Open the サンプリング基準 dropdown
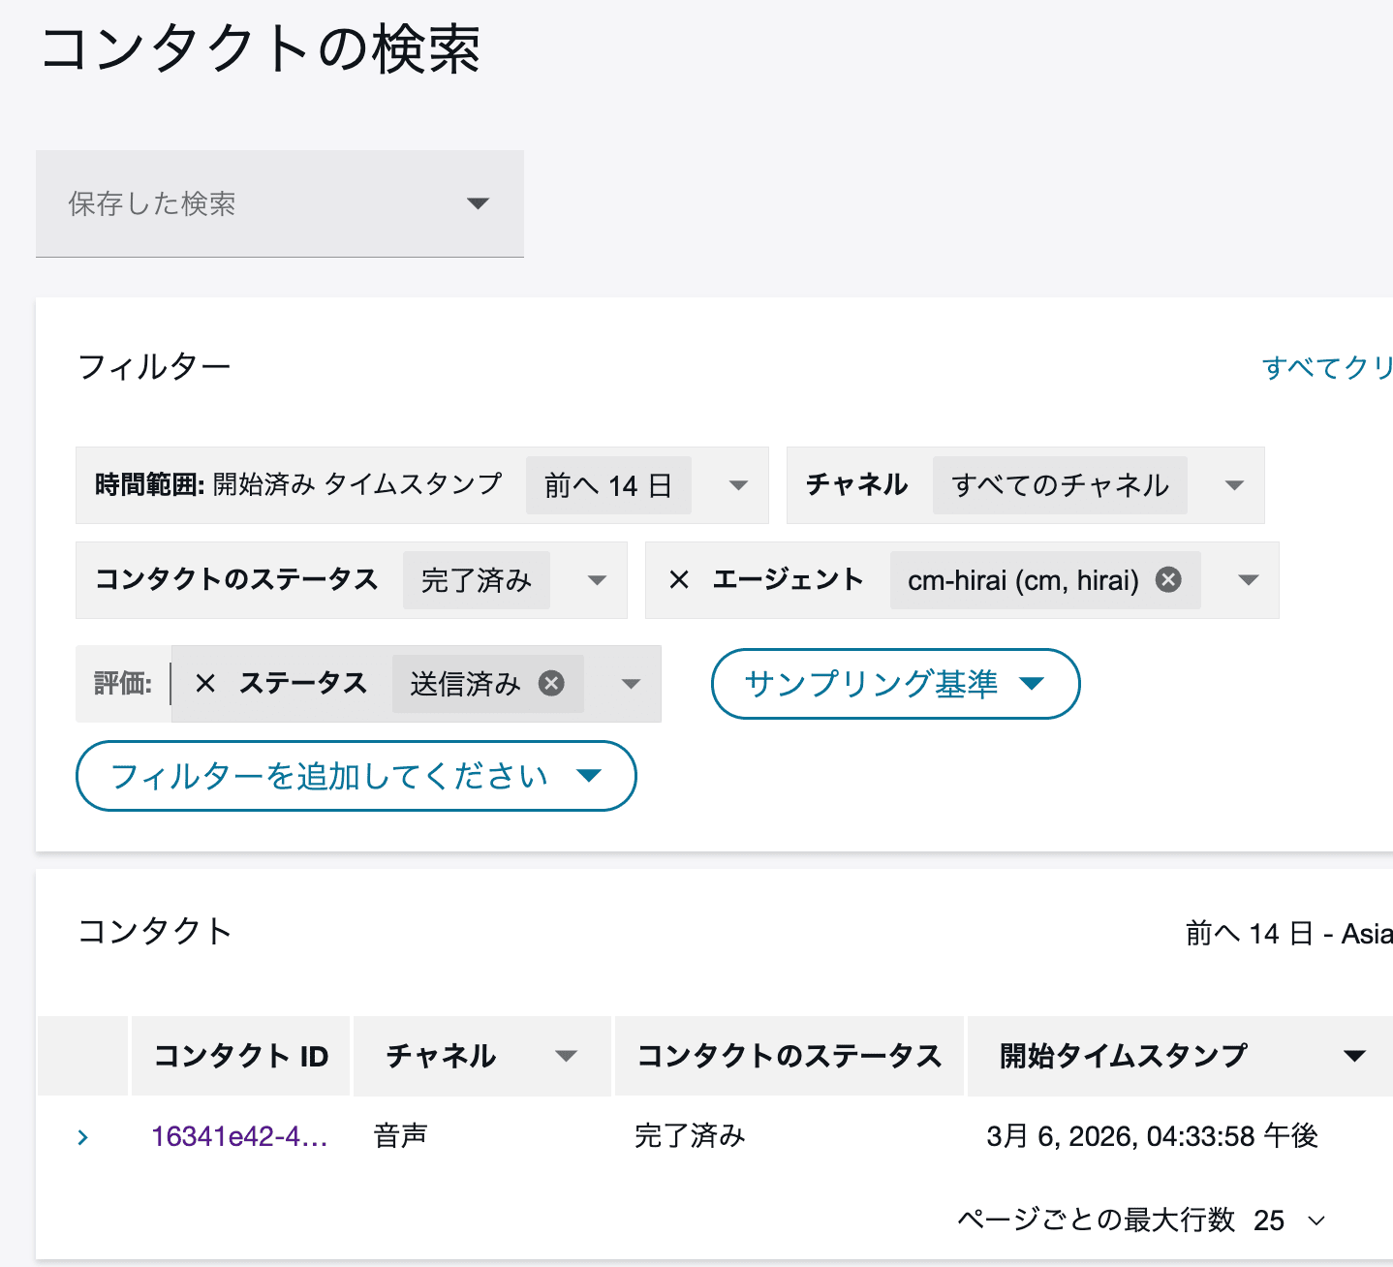The width and height of the screenshot is (1393, 1267). [x=894, y=684]
